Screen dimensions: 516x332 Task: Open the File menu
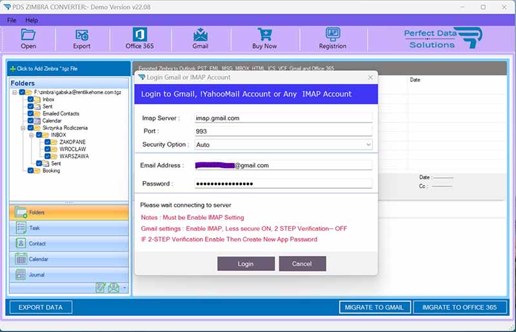pyautogui.click(x=12, y=21)
